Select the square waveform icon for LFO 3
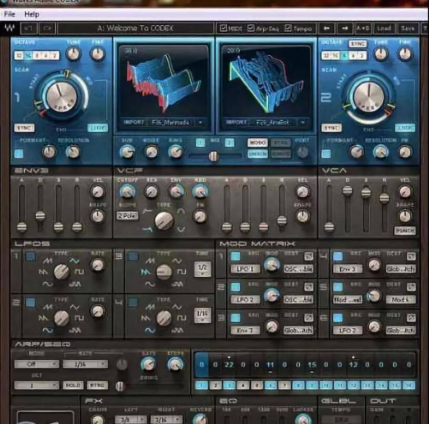This screenshot has height=424, width=429. coord(182,272)
